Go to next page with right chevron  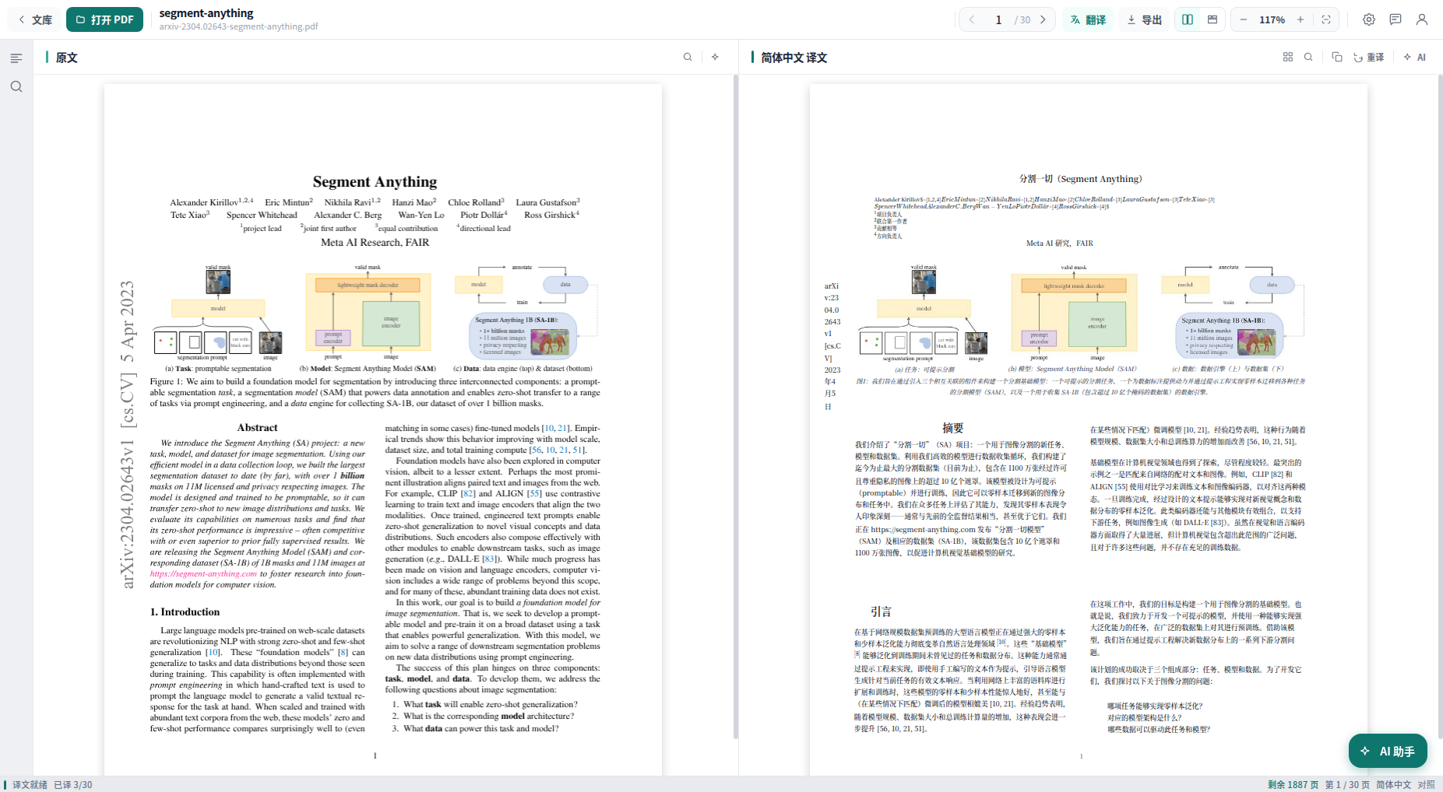[x=1044, y=19]
